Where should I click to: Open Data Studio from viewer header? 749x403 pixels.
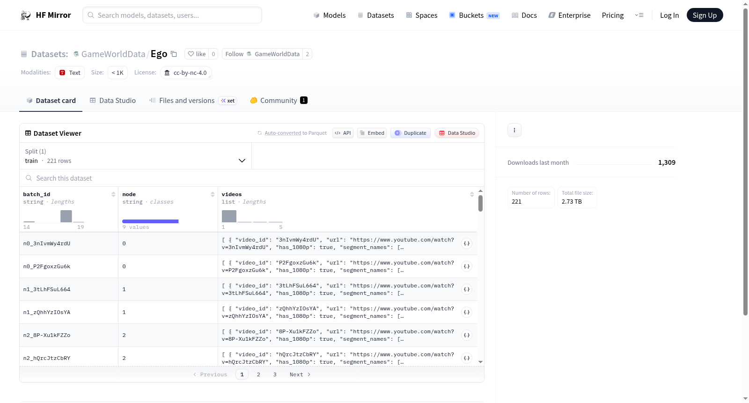click(457, 133)
